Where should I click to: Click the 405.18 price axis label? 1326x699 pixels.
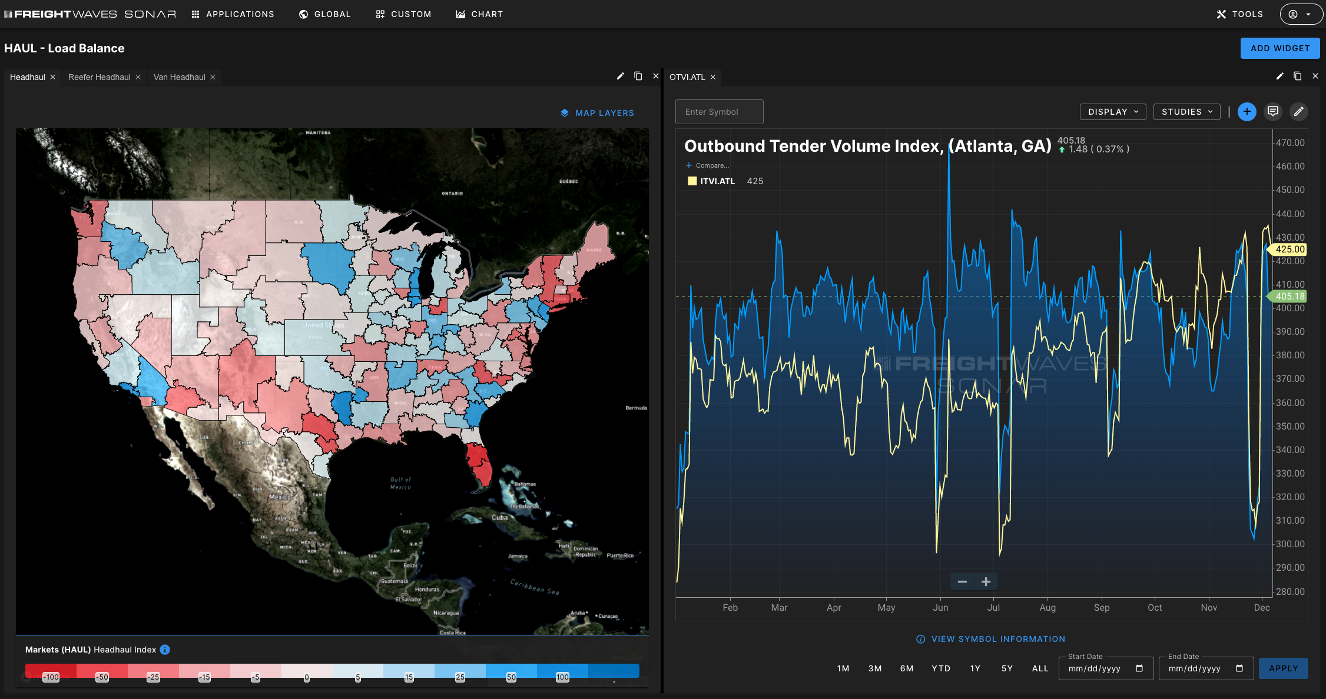(1289, 297)
